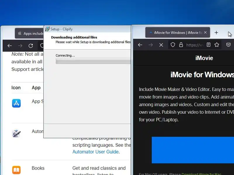234x175 pixels.
Task: Click the Connecting progress bar
Action: coord(93,61)
